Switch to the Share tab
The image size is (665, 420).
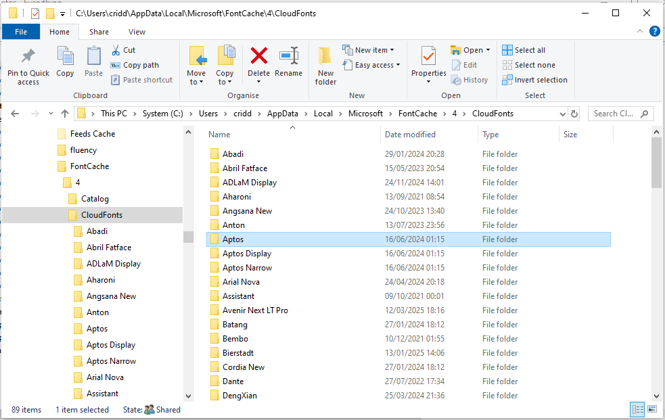click(x=99, y=32)
